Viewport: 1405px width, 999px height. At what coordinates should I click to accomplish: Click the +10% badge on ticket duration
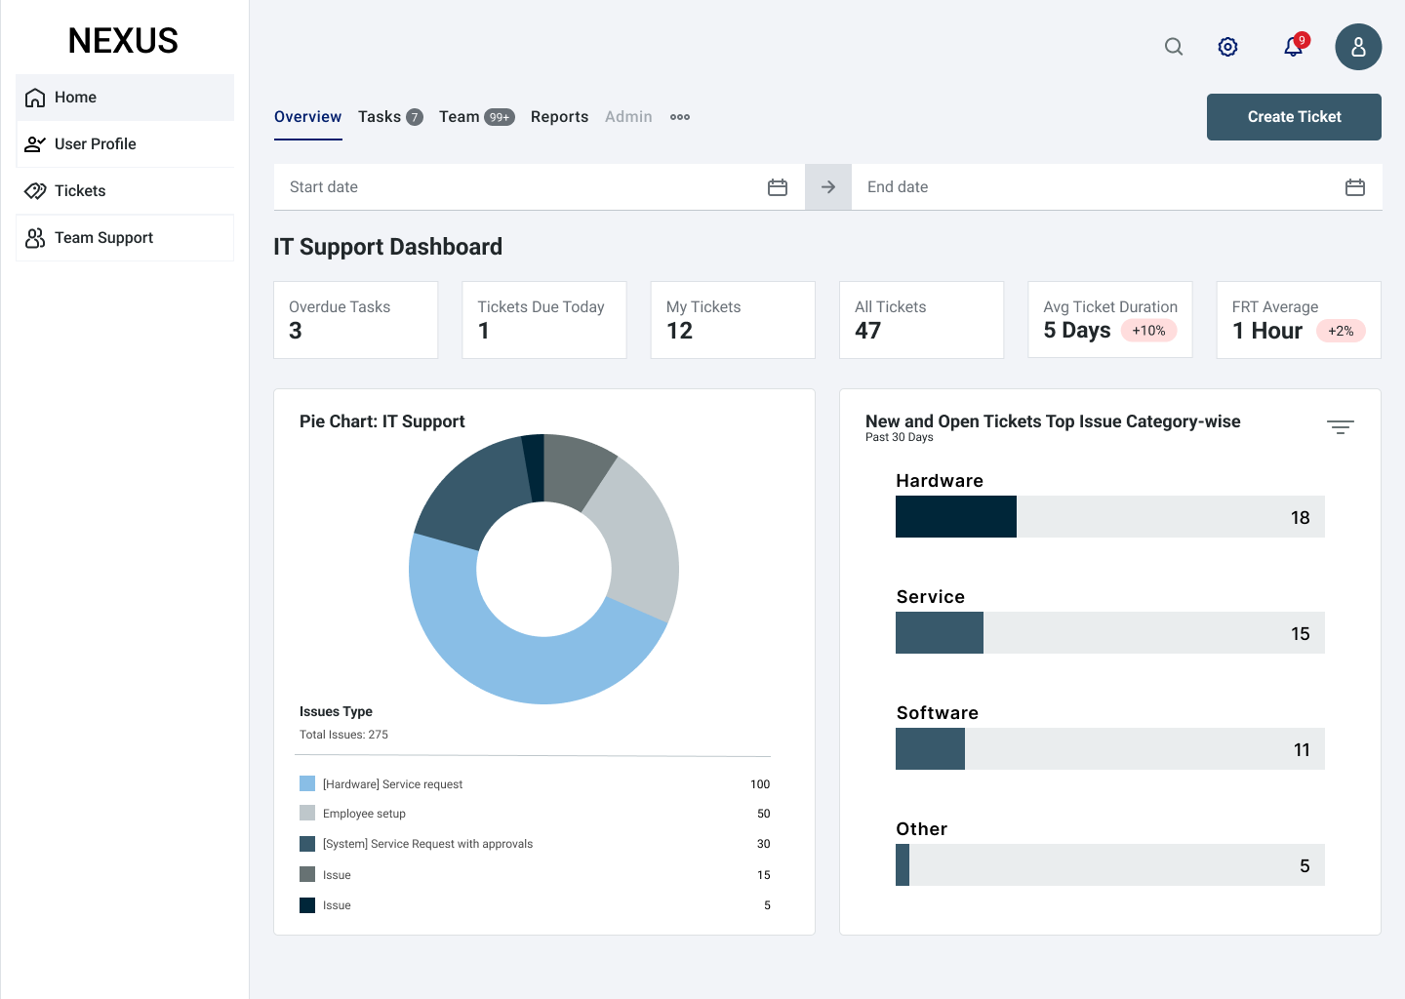[1149, 331]
